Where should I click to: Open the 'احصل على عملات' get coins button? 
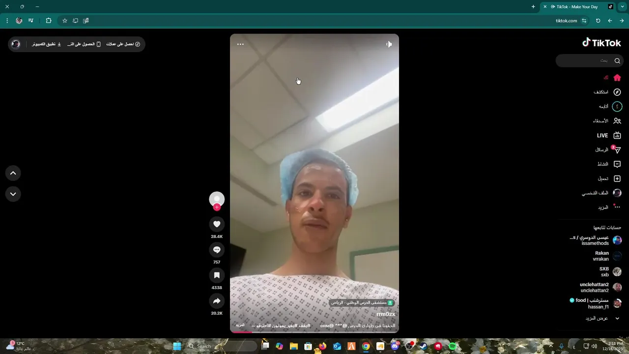click(123, 44)
